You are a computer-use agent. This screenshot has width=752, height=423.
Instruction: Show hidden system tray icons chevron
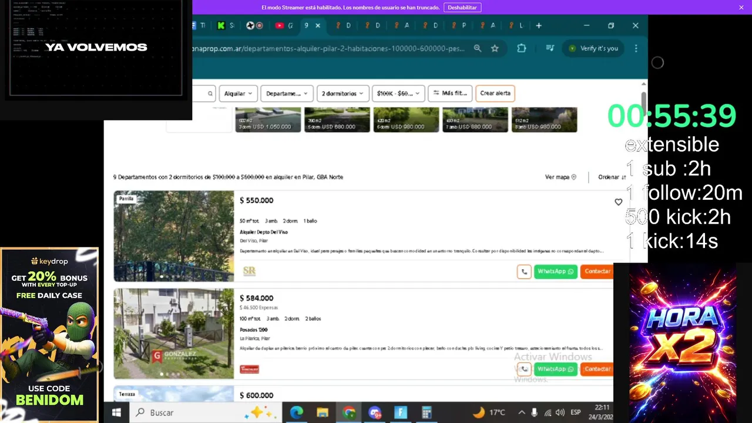coord(521,412)
